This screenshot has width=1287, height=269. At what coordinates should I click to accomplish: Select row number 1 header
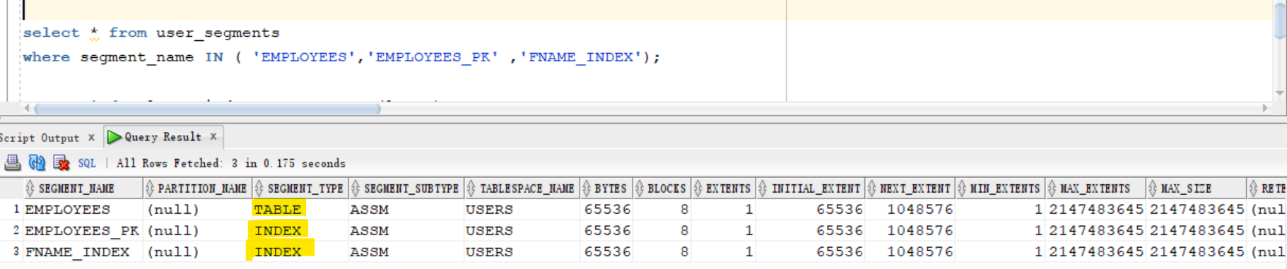pyautogui.click(x=12, y=210)
